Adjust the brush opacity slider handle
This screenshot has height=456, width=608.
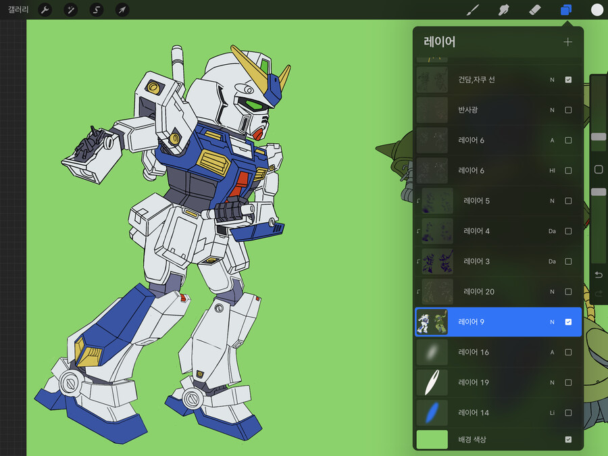[x=599, y=192]
